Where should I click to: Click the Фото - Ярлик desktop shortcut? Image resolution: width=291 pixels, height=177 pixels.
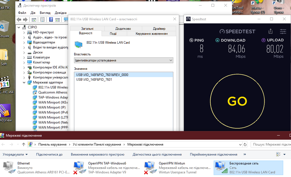[279, 8]
